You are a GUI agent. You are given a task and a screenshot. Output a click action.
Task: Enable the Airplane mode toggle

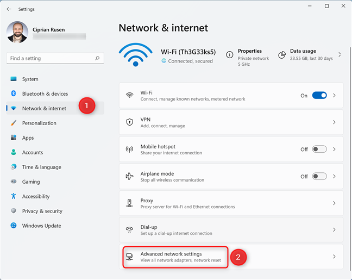[319, 176]
